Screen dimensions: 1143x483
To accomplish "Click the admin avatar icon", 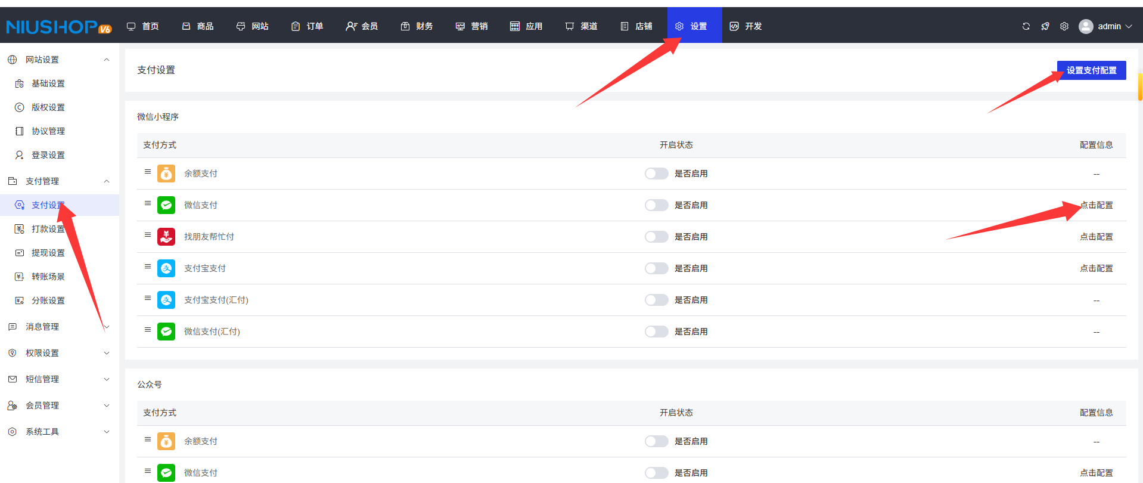I will click(x=1086, y=26).
